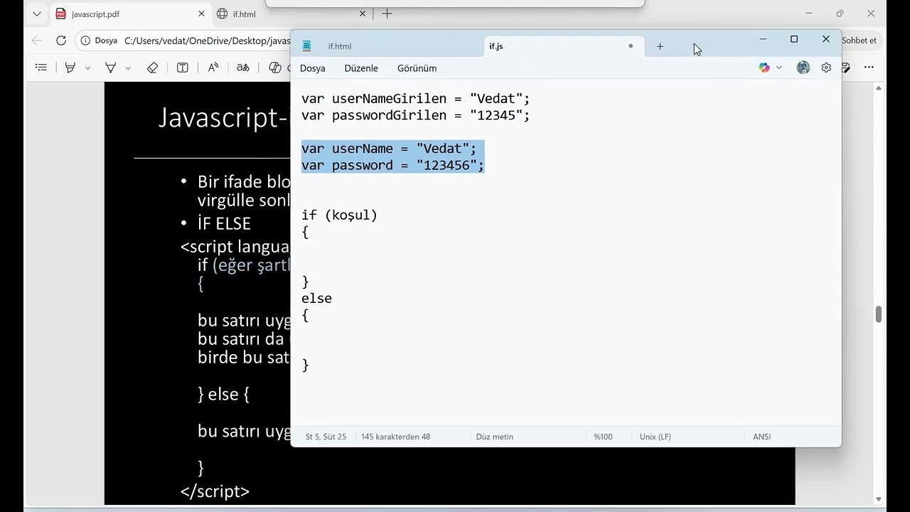Click the else keyword in Notepad
910x512 pixels.
click(x=316, y=299)
